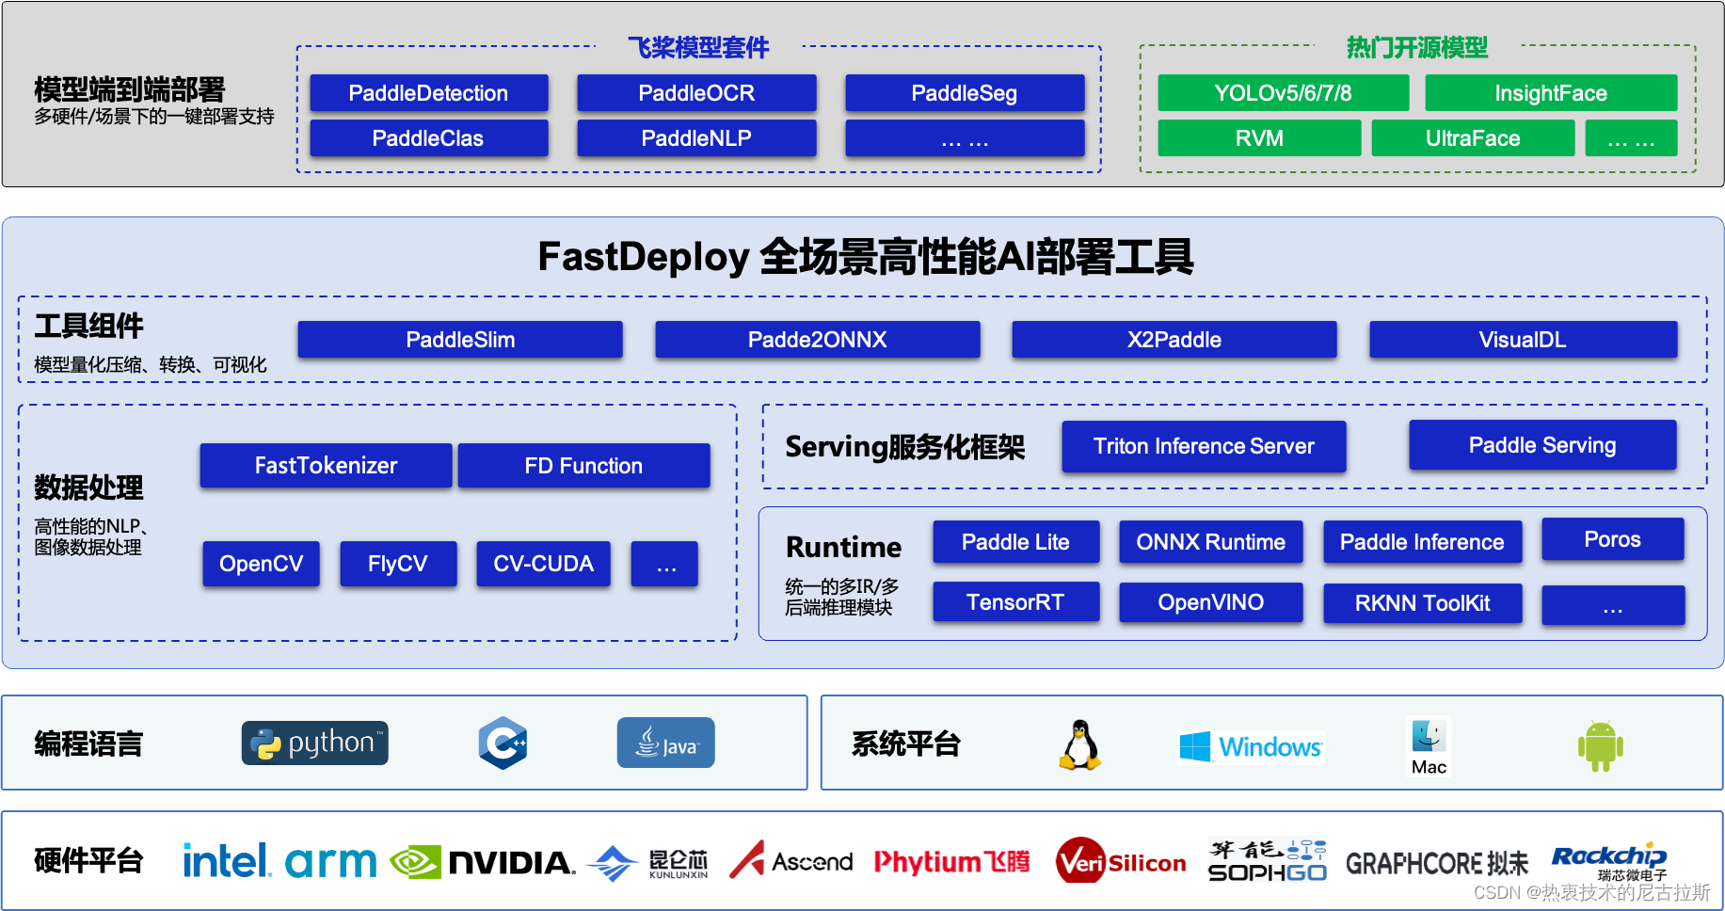The image size is (1725, 911).
Task: Click the Rockchip logo
Action: [1609, 861]
